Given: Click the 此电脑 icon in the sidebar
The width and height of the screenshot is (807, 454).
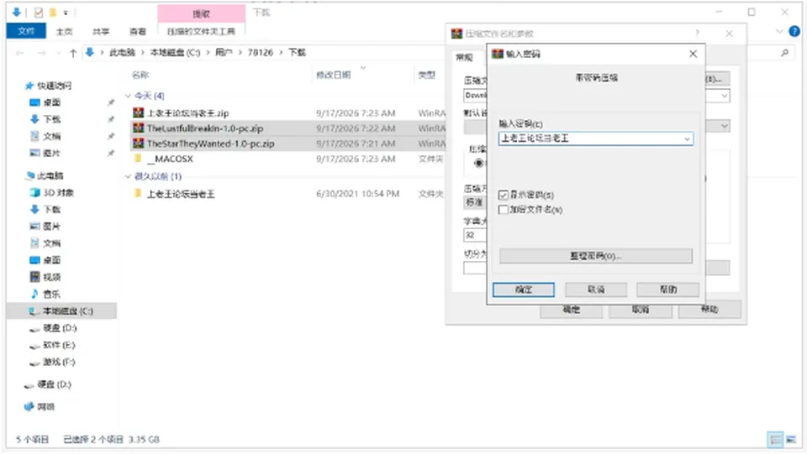Looking at the screenshot, I should point(29,175).
